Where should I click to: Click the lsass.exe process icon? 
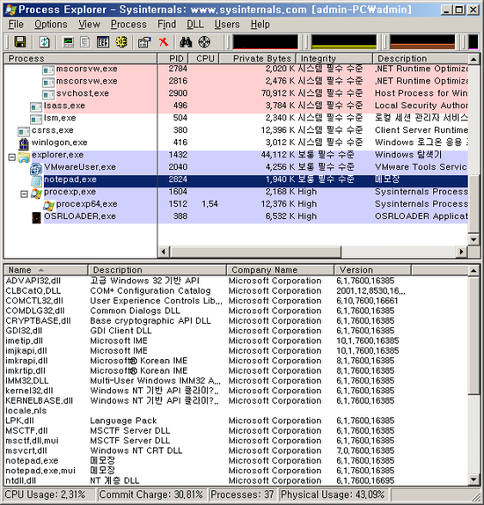(x=36, y=107)
